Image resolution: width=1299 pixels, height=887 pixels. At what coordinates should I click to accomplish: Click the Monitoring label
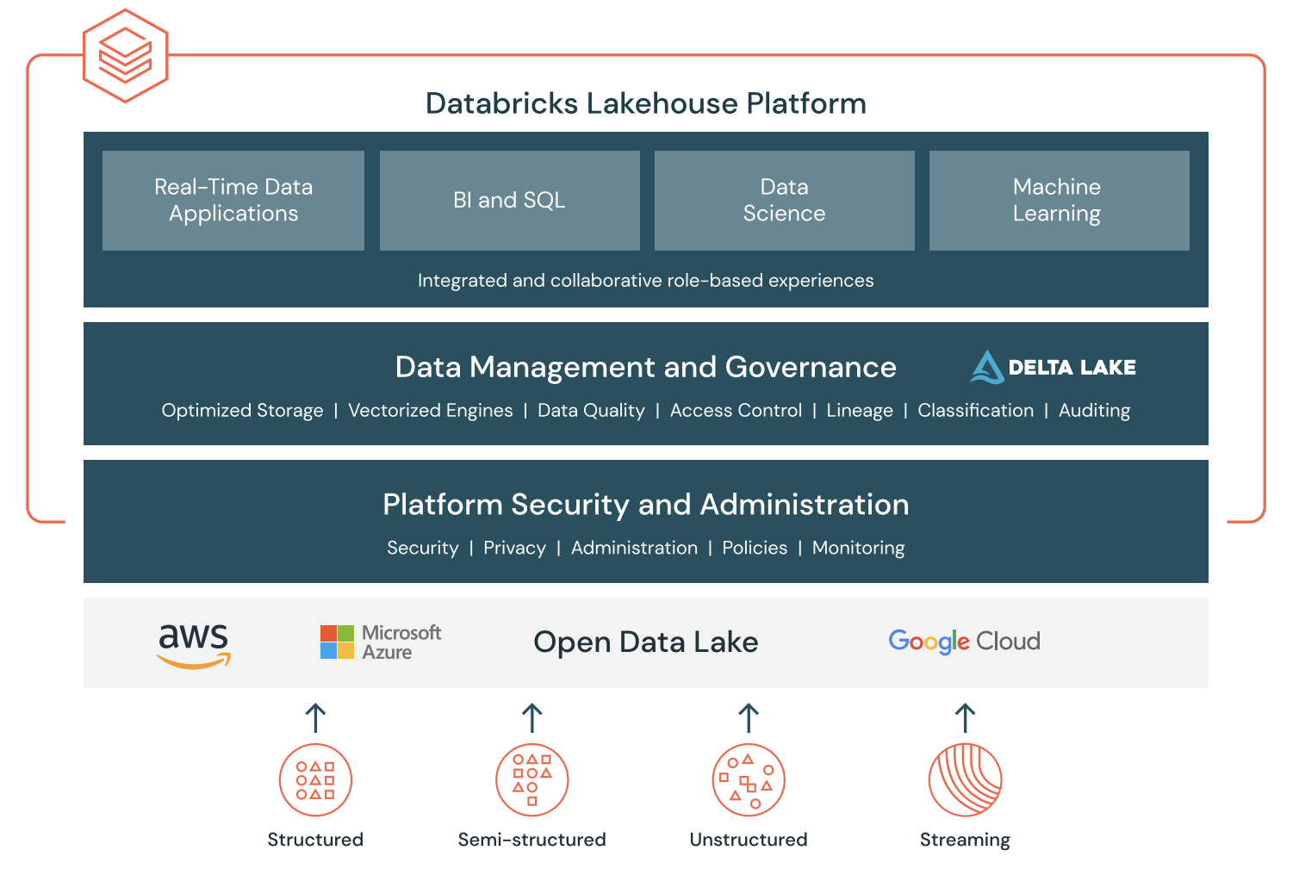pos(858,548)
